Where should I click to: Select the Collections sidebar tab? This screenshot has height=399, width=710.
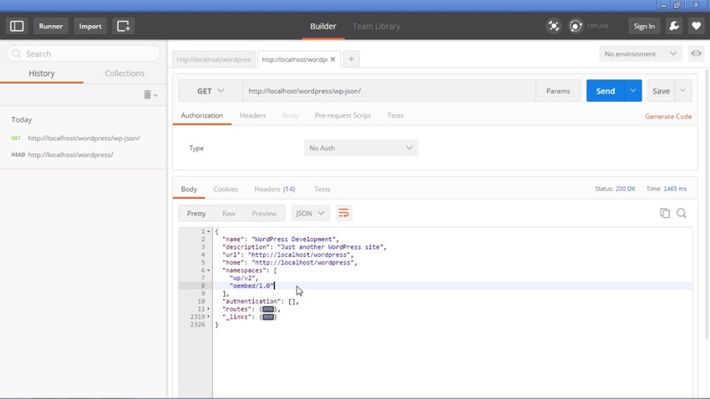click(x=124, y=73)
